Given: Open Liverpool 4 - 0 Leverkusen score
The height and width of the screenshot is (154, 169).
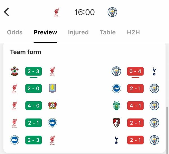Looking at the screenshot, I should (34, 106).
